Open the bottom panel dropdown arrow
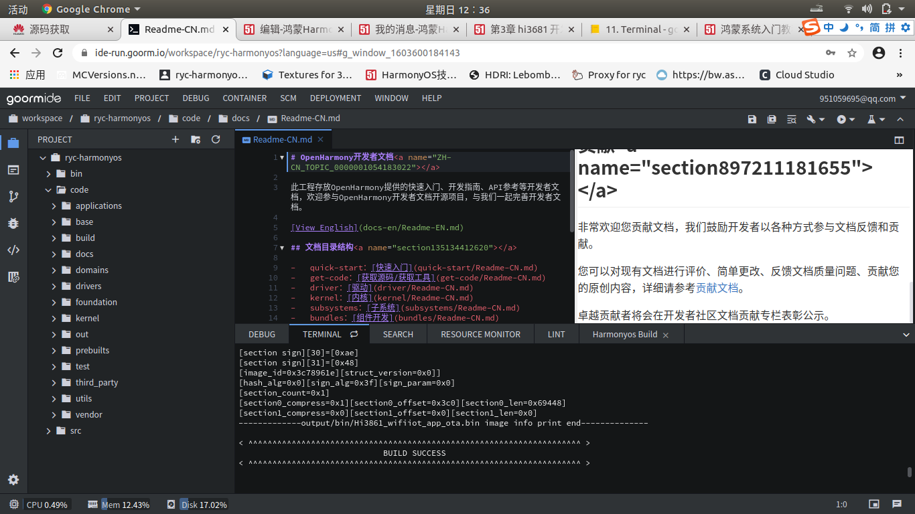915x514 pixels. (x=905, y=335)
